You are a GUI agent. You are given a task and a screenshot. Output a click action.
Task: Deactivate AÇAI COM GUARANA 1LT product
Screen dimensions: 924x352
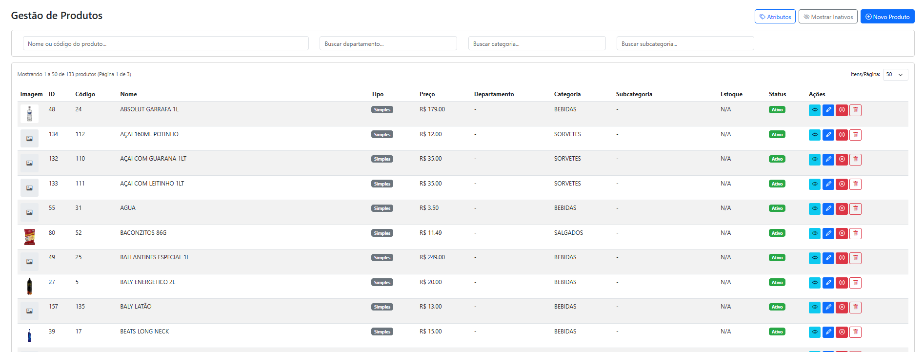coord(842,160)
